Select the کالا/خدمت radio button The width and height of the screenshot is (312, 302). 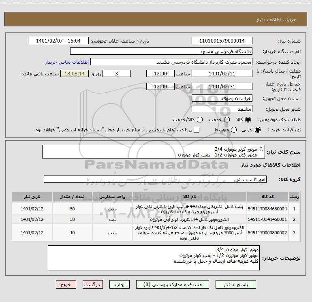pos(200,120)
